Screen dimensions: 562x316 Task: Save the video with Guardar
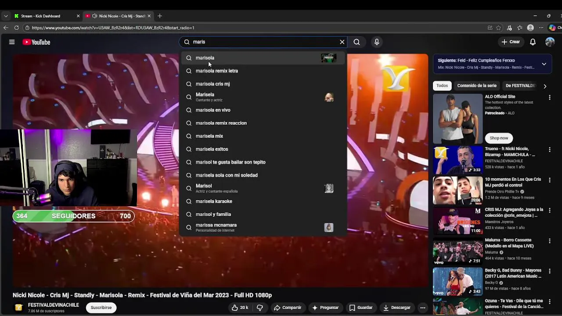(x=361, y=308)
